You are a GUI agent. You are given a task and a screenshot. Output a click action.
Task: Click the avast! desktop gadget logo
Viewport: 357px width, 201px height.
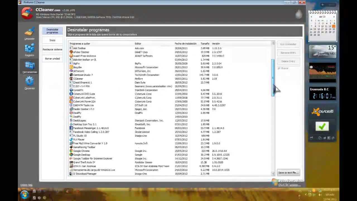pos(322,111)
